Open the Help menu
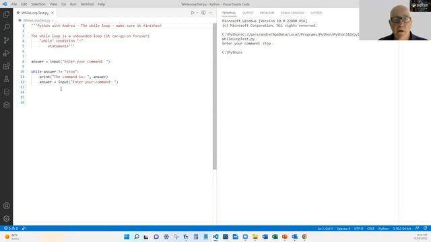 101,4
